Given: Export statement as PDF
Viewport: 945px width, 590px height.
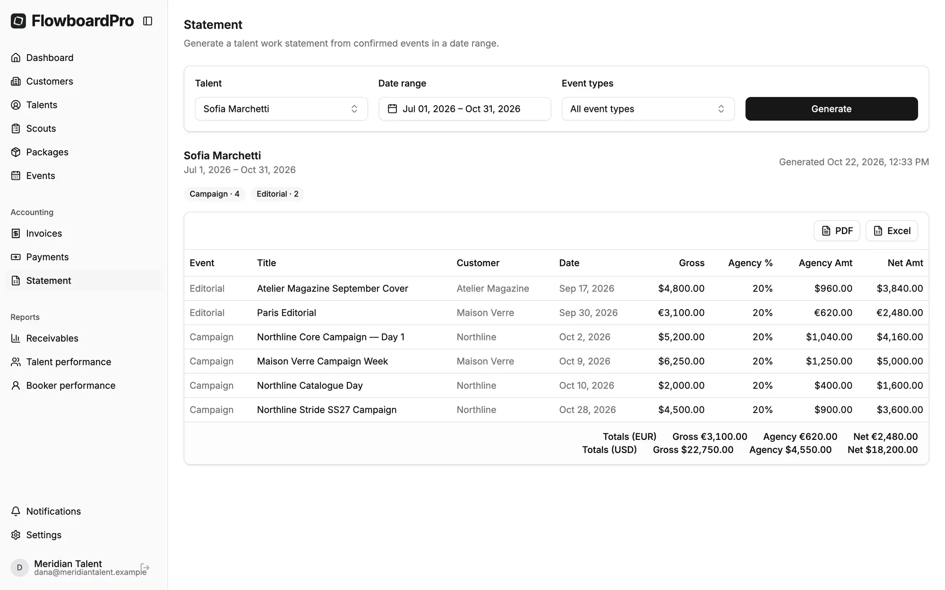Looking at the screenshot, I should tap(836, 231).
